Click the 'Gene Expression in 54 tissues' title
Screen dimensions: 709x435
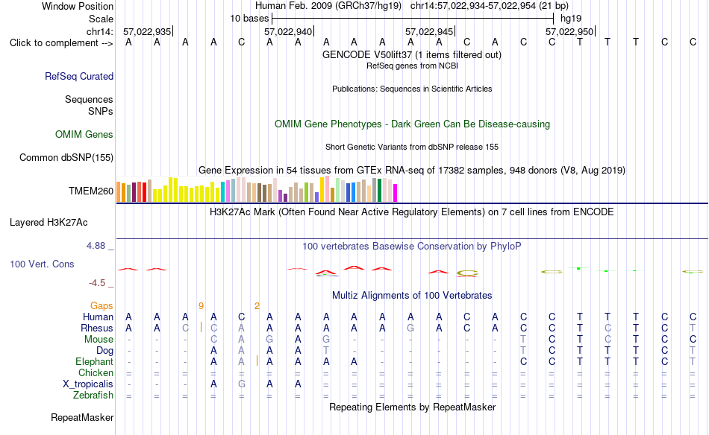[x=412, y=170]
